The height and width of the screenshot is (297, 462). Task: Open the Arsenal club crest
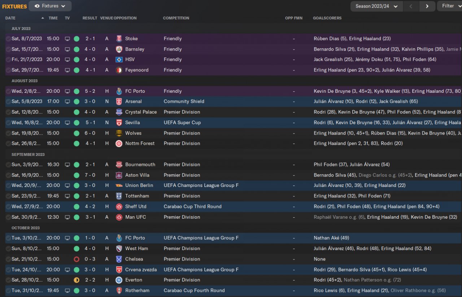(119, 101)
